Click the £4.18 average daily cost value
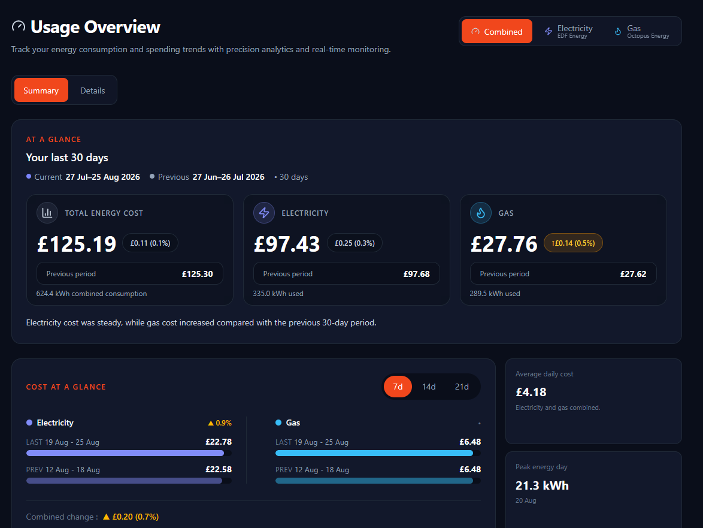Screen dimensions: 703x528 tap(531, 392)
